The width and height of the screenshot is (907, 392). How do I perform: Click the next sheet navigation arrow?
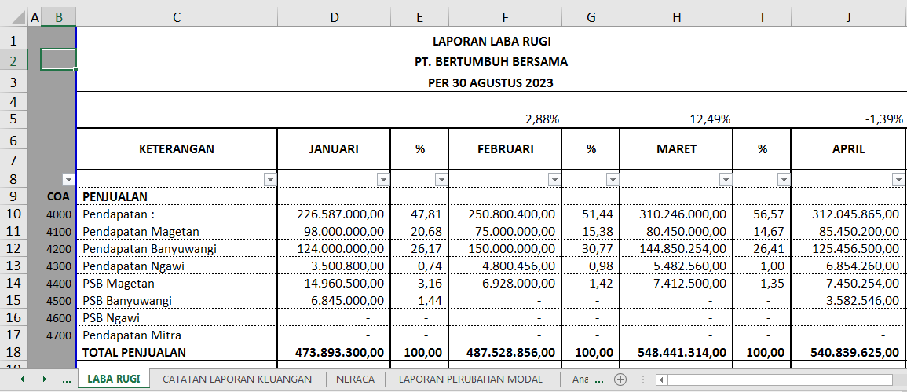pyautogui.click(x=44, y=379)
